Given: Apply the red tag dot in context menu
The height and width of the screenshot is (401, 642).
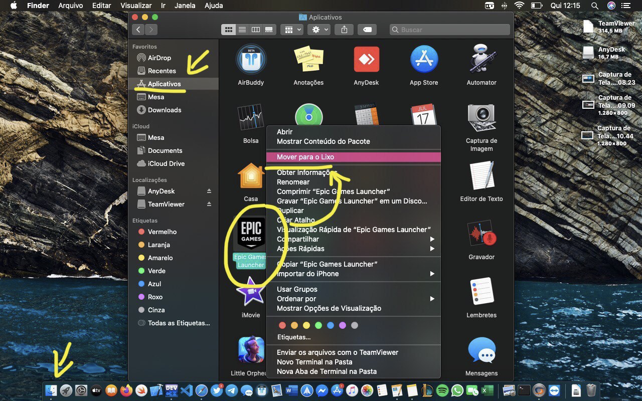Looking at the screenshot, I should click(x=282, y=325).
